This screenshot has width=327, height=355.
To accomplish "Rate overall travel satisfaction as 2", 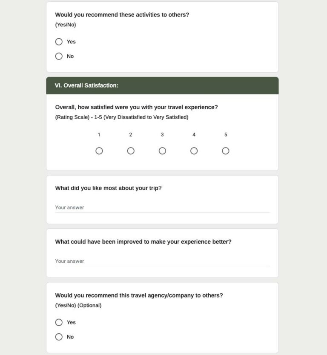I will [131, 151].
